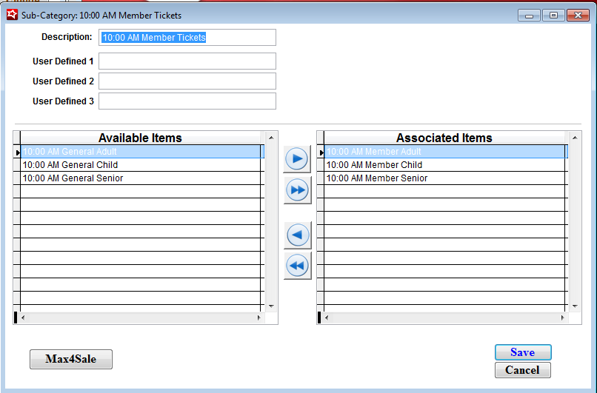Click scroll down arrow of Associated Items list

(575, 306)
